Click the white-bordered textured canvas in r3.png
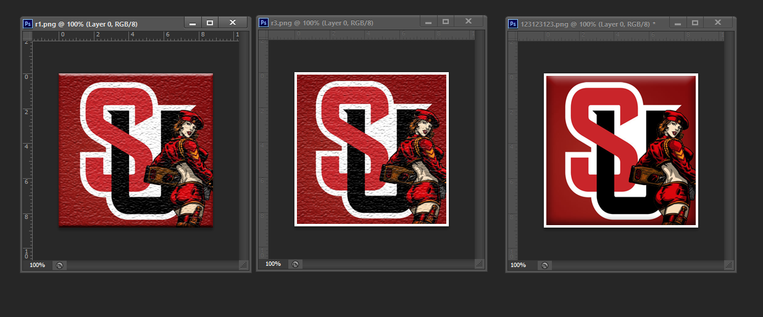 [x=372, y=149]
